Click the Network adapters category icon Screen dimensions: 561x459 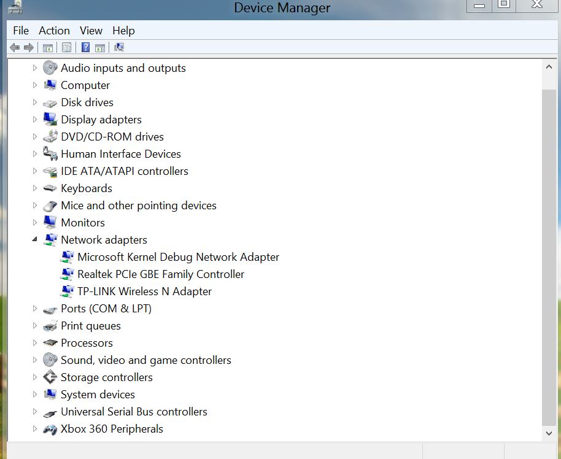tap(50, 240)
